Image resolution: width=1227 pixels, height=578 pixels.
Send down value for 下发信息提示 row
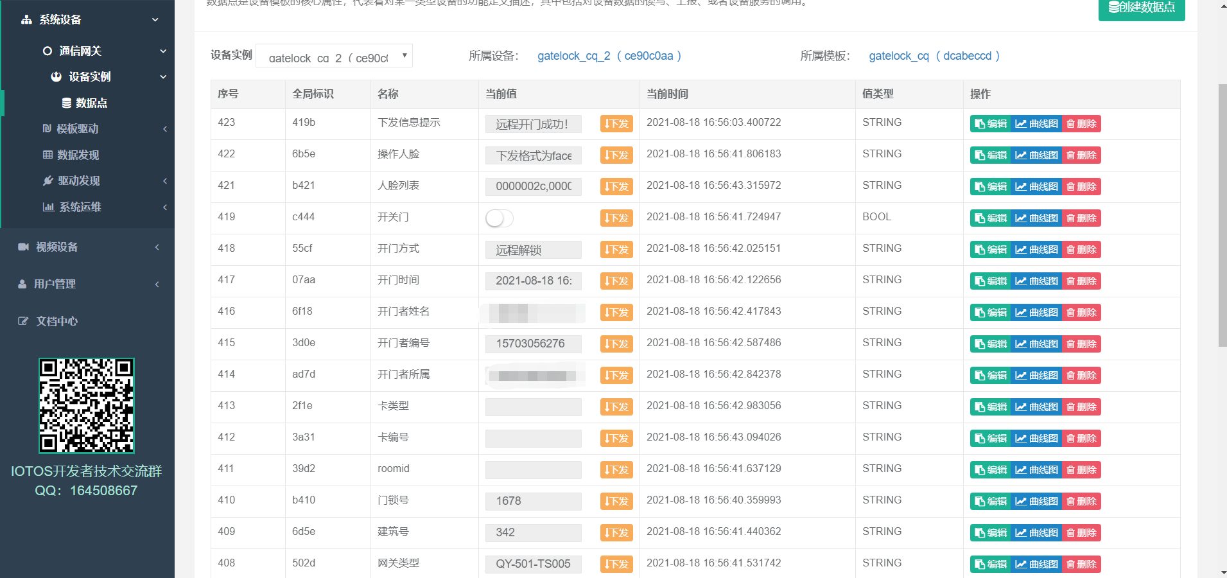tap(616, 124)
